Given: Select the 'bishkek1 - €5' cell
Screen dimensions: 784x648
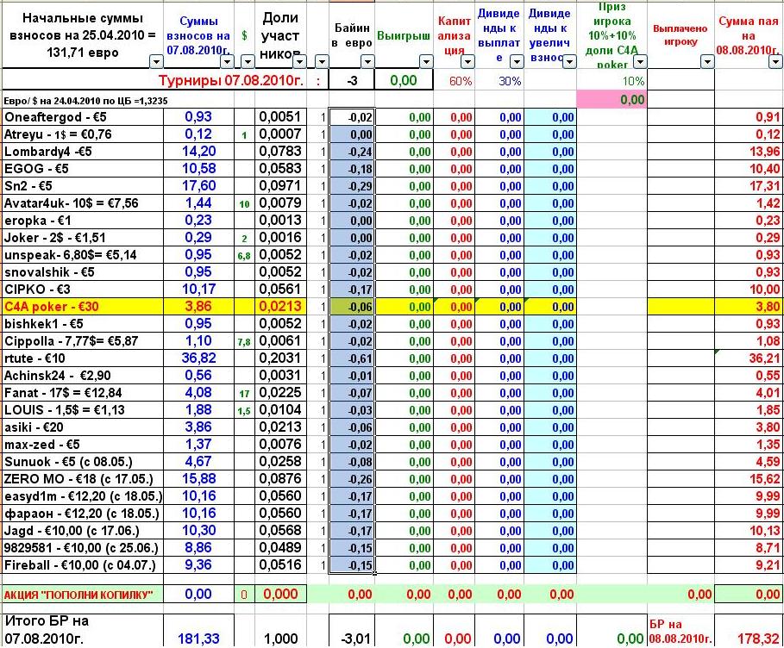Looking at the screenshot, I should click(x=83, y=324).
